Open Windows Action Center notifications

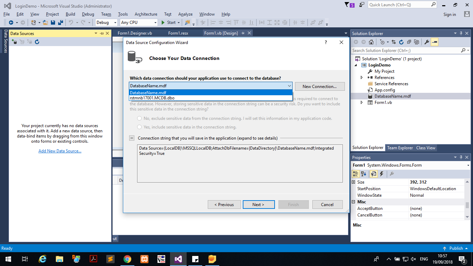coord(462,259)
